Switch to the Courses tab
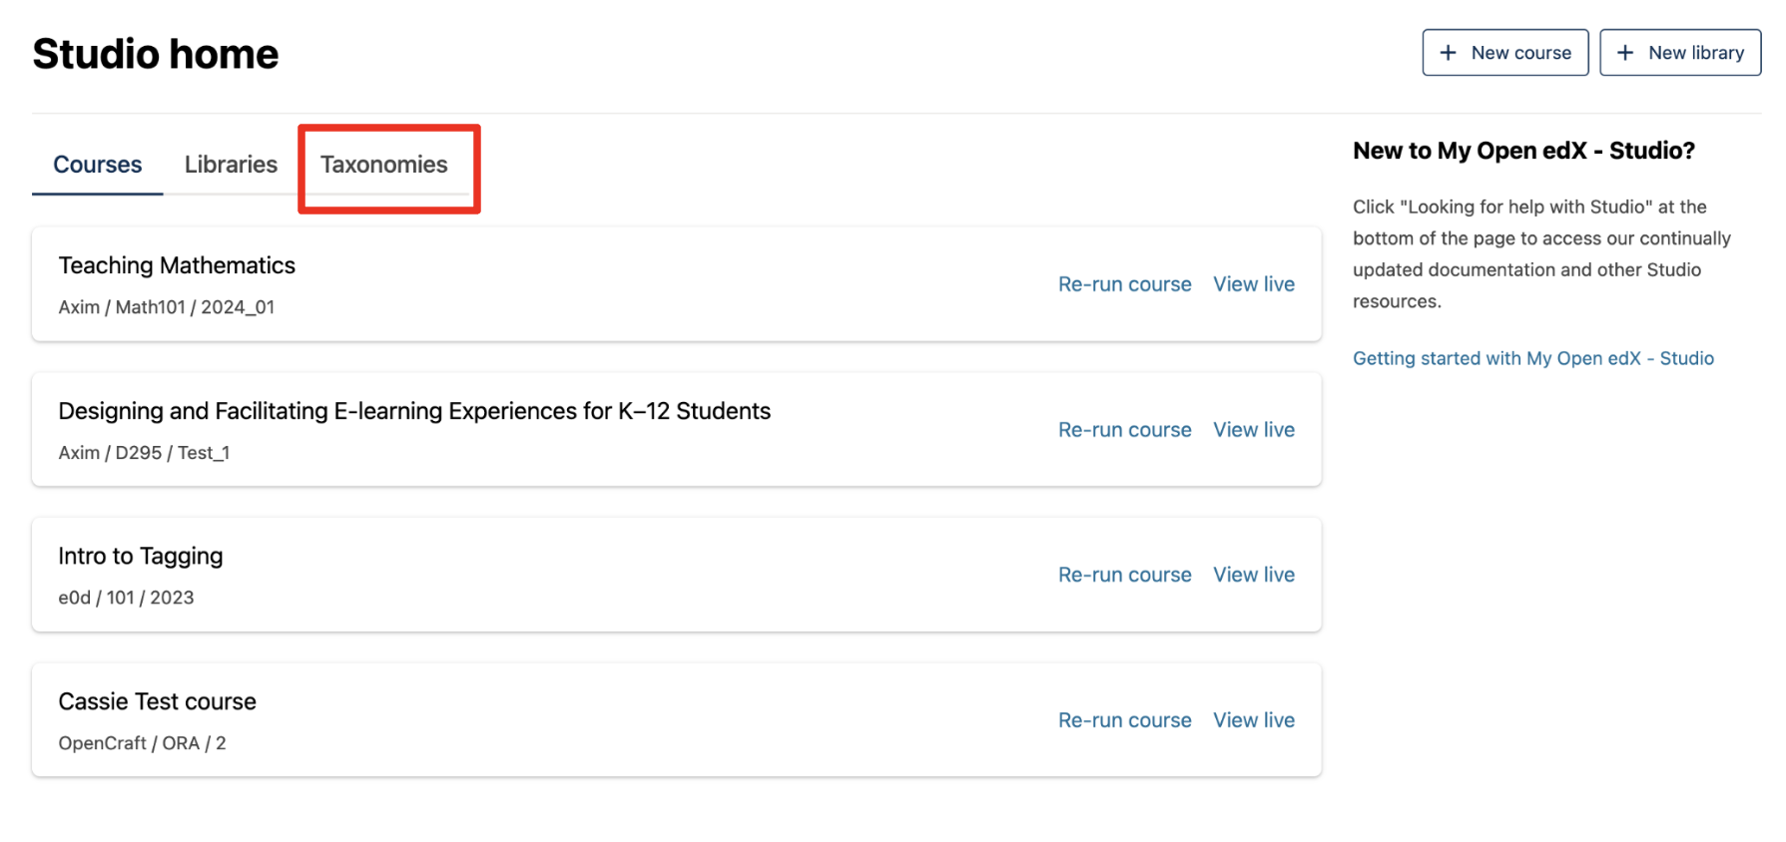This screenshot has height=842, width=1786. (x=98, y=165)
